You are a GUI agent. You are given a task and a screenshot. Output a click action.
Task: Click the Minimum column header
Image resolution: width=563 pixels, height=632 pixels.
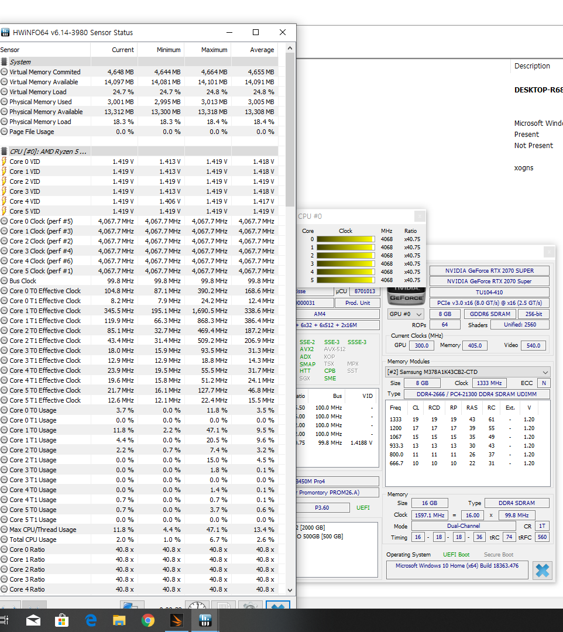[x=161, y=50]
